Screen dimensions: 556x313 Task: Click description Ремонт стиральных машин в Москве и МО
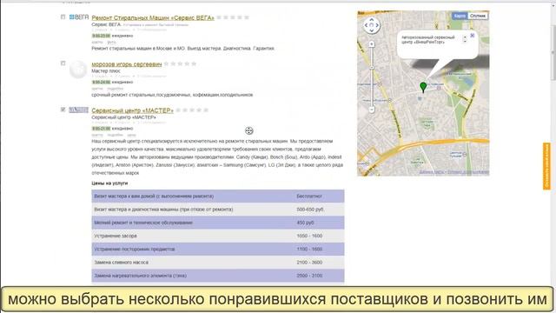click(x=183, y=49)
